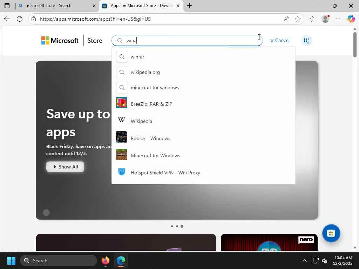
Task: Switch to the microsoft store - Search tab
Action: point(57,6)
